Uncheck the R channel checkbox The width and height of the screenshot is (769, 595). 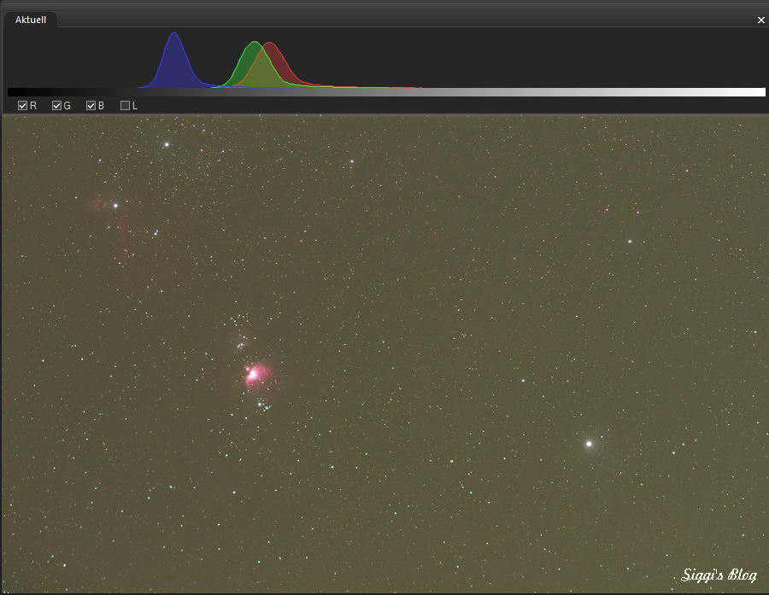[23, 106]
